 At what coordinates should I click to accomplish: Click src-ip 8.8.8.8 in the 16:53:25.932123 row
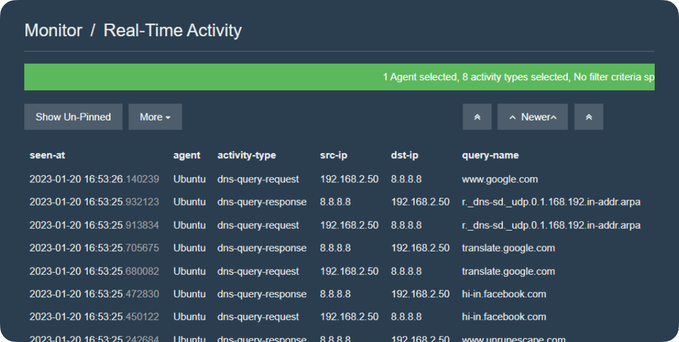[x=335, y=202]
